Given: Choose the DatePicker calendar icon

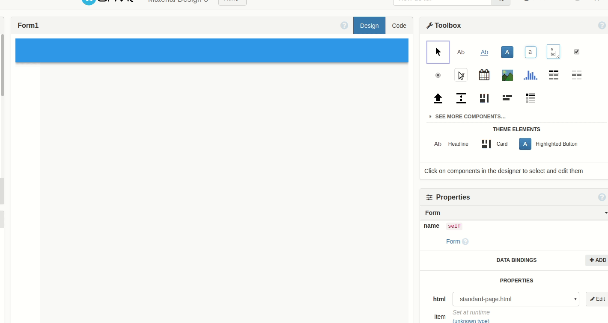Looking at the screenshot, I should point(484,75).
